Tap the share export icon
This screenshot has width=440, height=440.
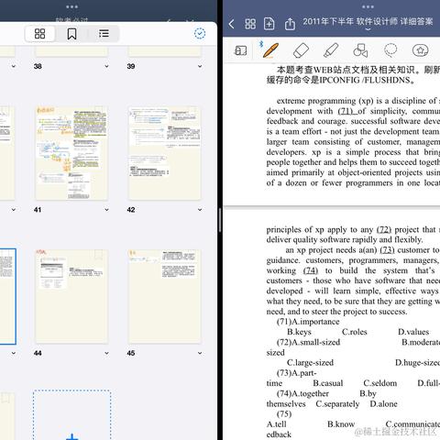point(290,24)
